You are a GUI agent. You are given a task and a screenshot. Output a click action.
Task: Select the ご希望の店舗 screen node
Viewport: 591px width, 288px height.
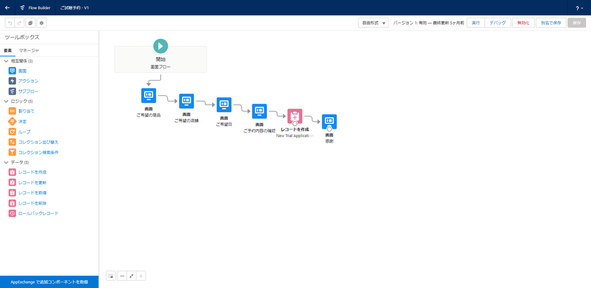186,101
